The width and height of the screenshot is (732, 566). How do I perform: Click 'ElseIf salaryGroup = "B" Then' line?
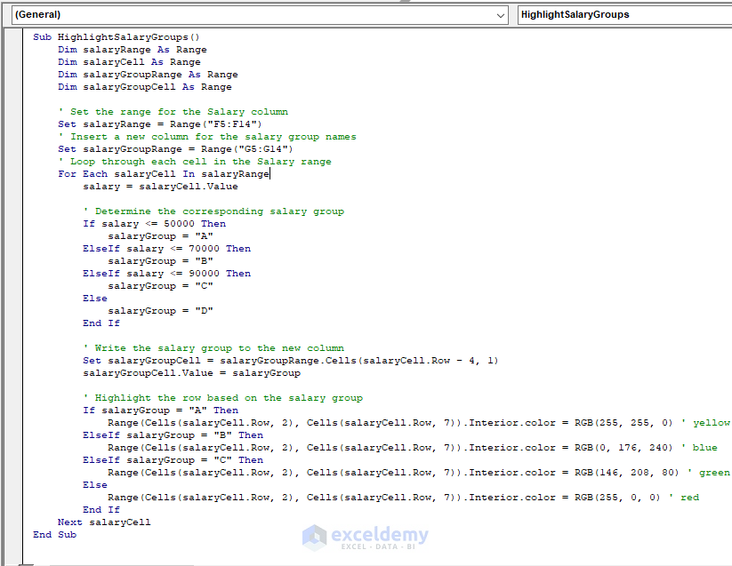tap(173, 435)
